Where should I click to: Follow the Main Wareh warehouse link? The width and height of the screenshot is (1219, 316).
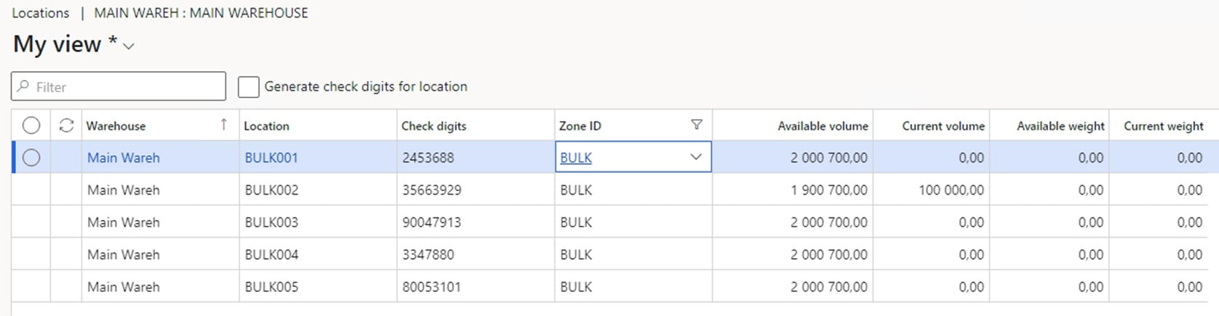point(123,158)
